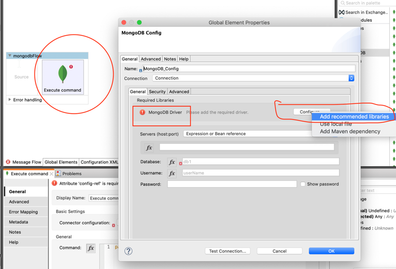Viewport: 396px width, 269px height.
Task: Switch to the dialog's Help tab
Action: 184,59
